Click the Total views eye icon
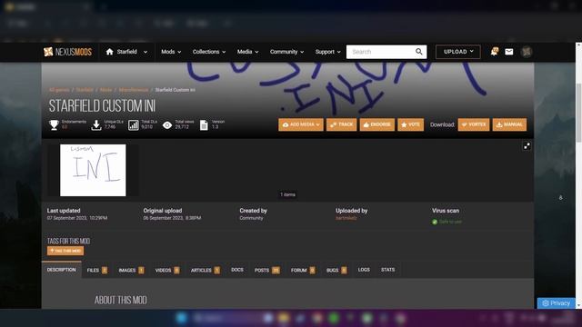Image resolution: width=582 pixels, height=327 pixels. coord(167,125)
